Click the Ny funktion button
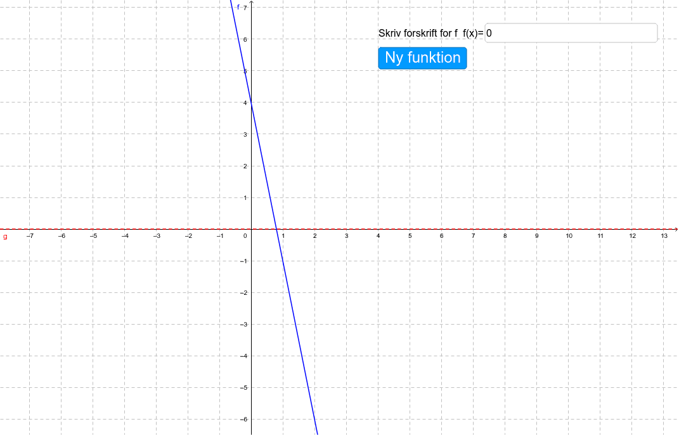Image resolution: width=679 pixels, height=436 pixels. tap(422, 58)
